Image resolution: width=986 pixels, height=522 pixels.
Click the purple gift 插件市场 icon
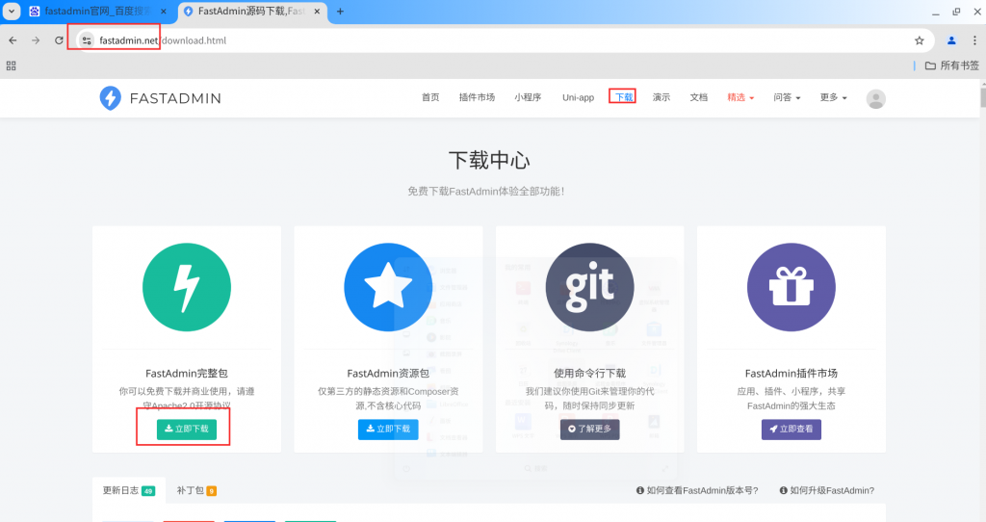tap(791, 287)
